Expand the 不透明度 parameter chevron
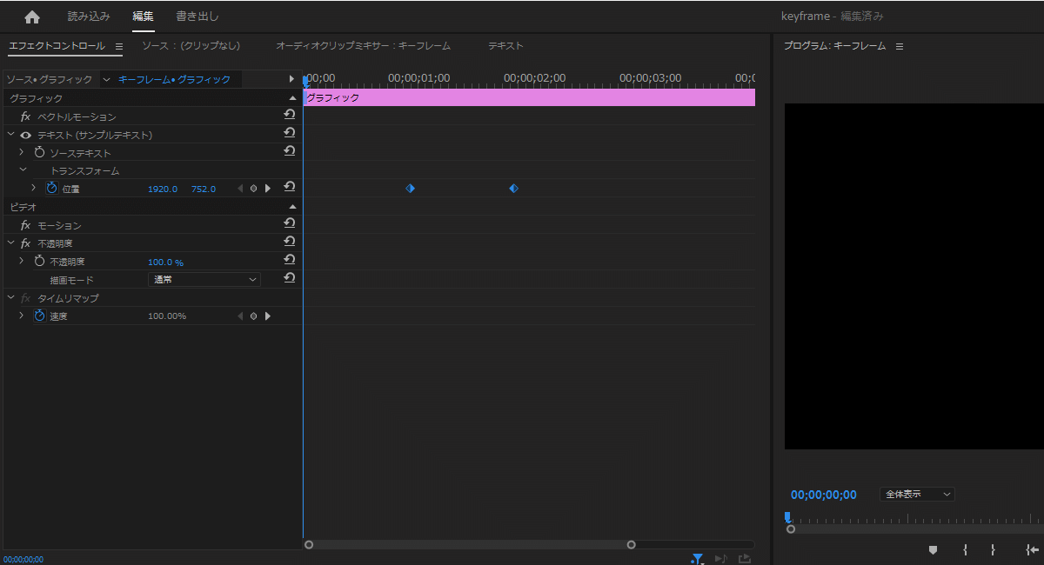Viewport: 1044px width, 565px height. click(22, 261)
